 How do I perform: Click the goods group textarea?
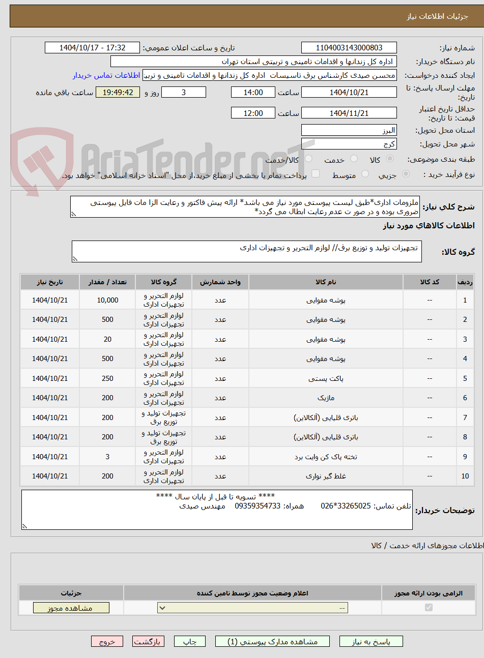point(247,251)
